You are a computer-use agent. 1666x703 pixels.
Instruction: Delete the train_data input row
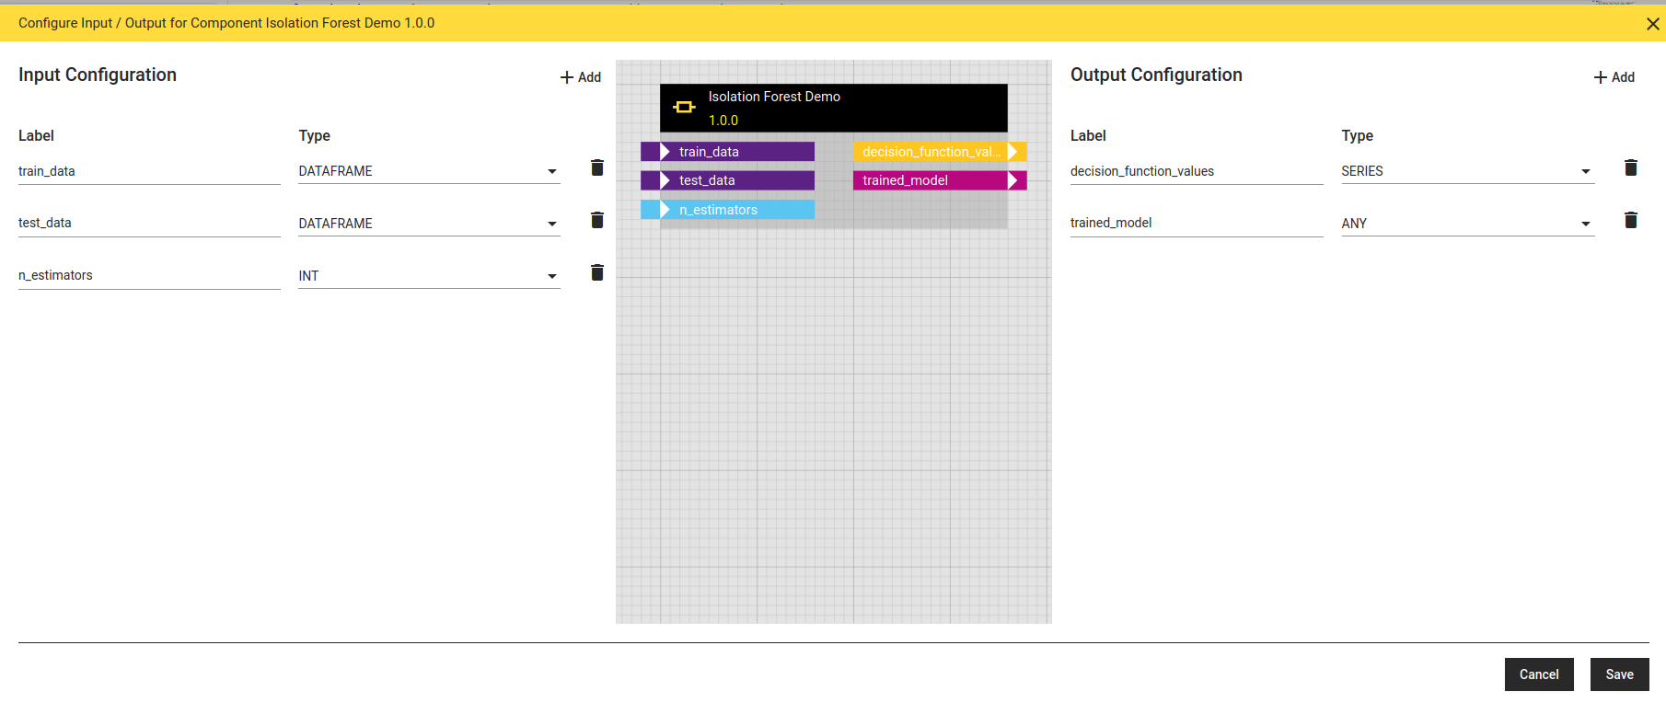pos(597,167)
